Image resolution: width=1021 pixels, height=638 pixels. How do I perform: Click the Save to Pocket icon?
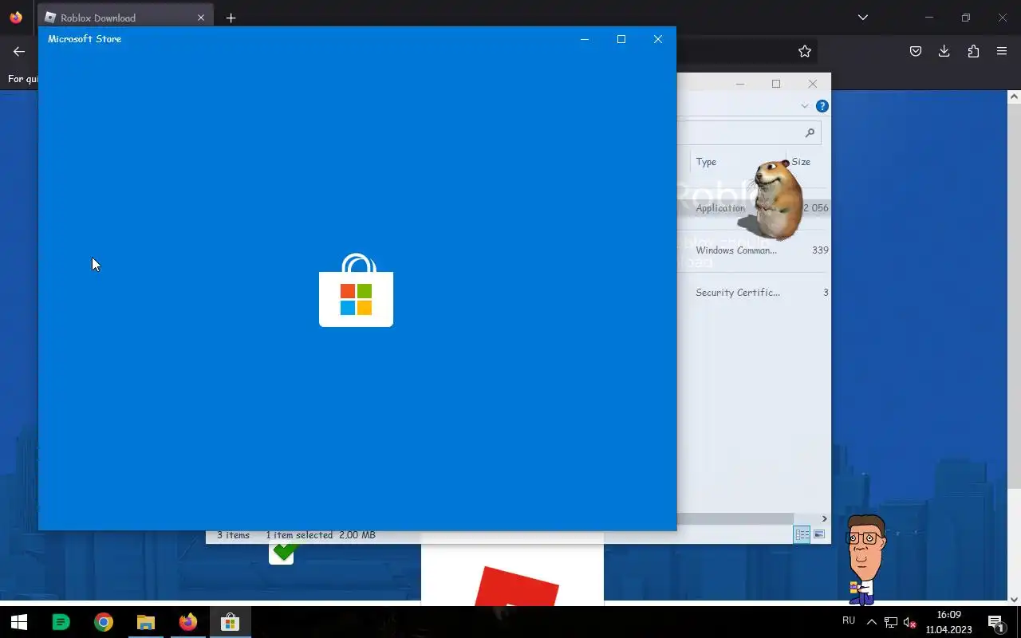coord(916,51)
